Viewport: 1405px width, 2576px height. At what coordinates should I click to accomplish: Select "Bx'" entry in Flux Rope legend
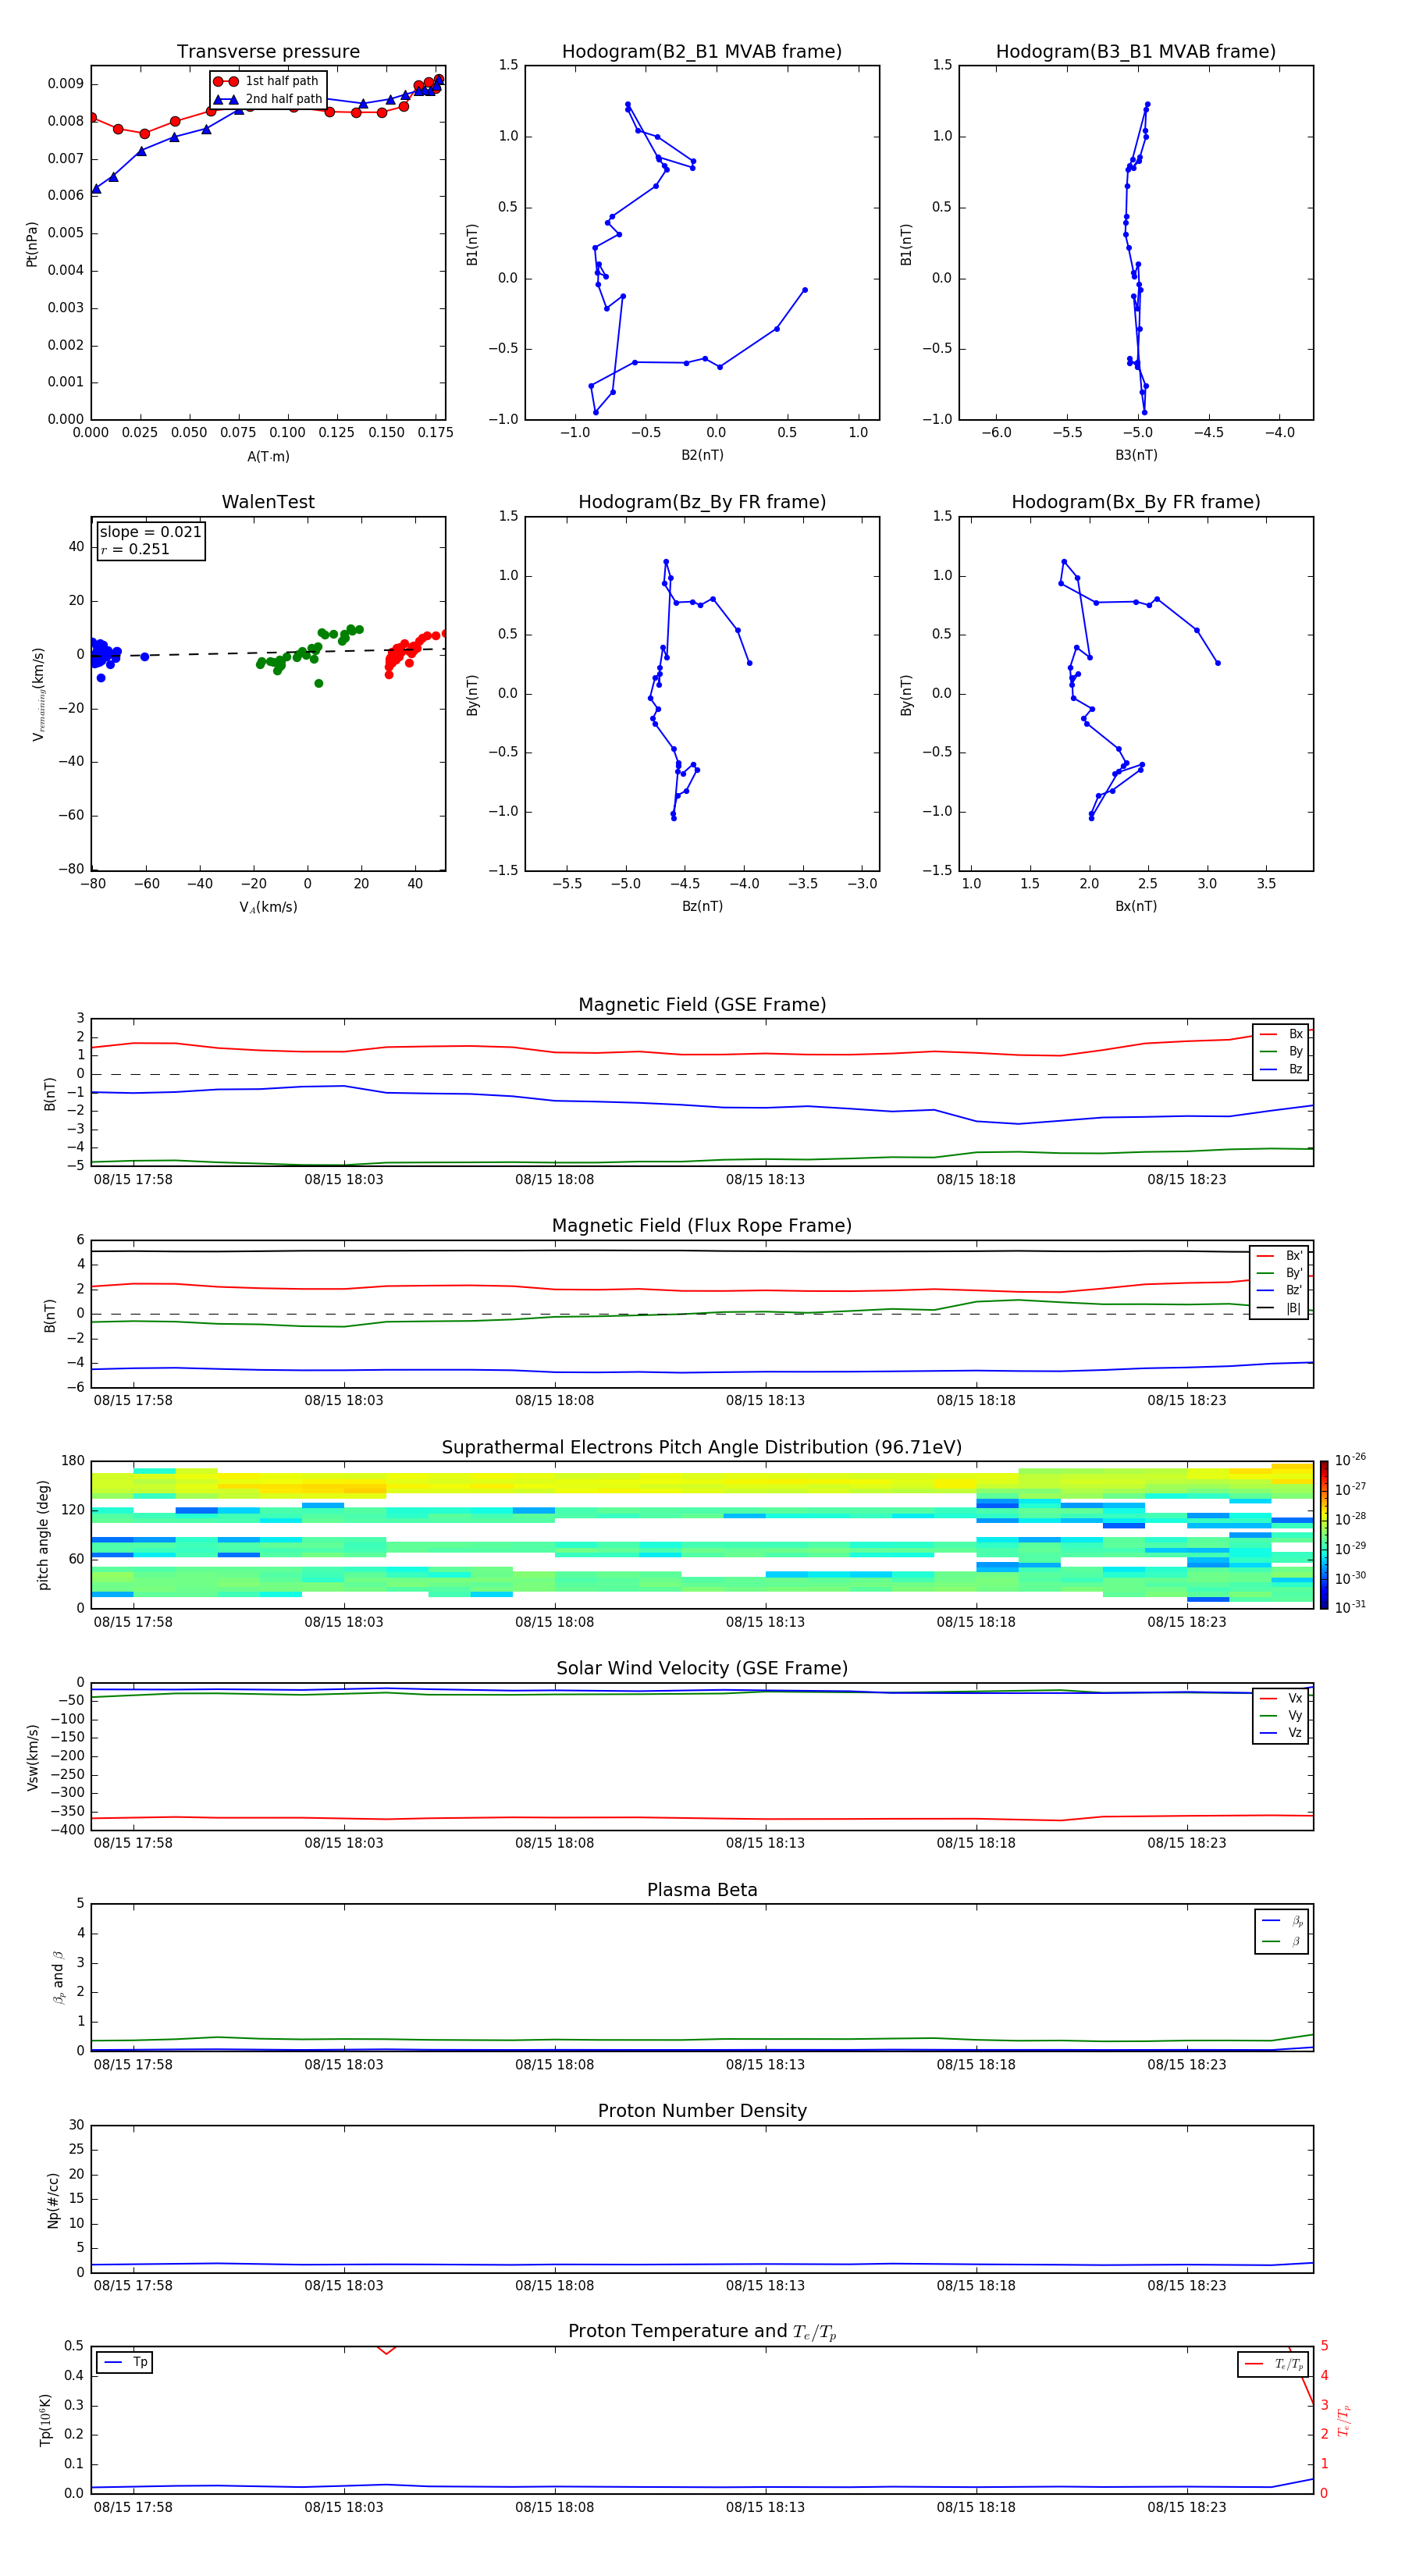[1280, 1256]
